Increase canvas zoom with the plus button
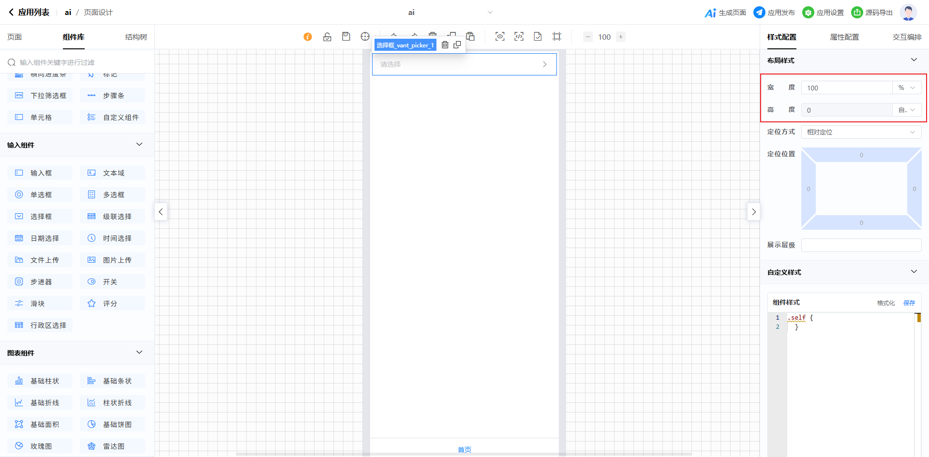Viewport: 929px width, 457px height. point(621,37)
